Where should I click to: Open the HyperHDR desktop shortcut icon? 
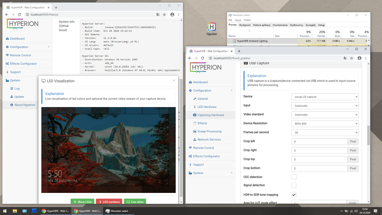(212, 28)
